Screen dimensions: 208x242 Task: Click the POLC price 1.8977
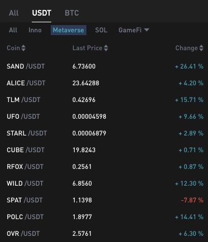click(82, 217)
